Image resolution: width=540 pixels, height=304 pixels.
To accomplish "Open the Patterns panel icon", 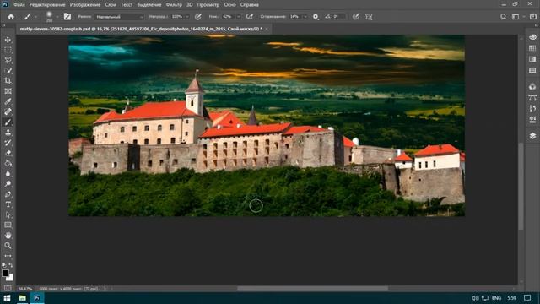I will coord(532,70).
